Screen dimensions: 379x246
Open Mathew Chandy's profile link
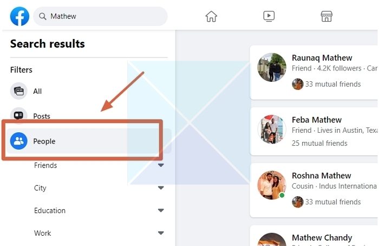point(322,237)
